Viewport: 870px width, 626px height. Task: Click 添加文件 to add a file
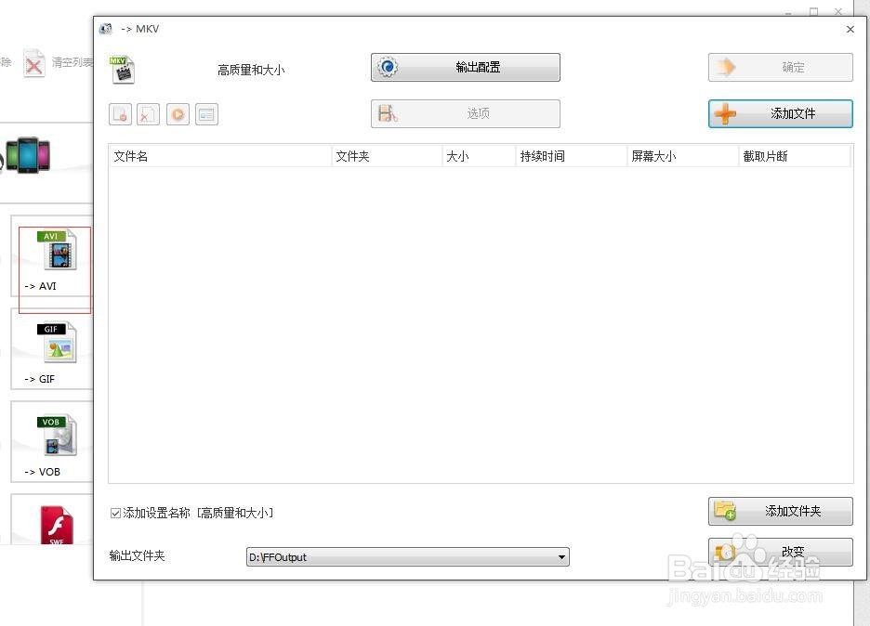(x=780, y=113)
